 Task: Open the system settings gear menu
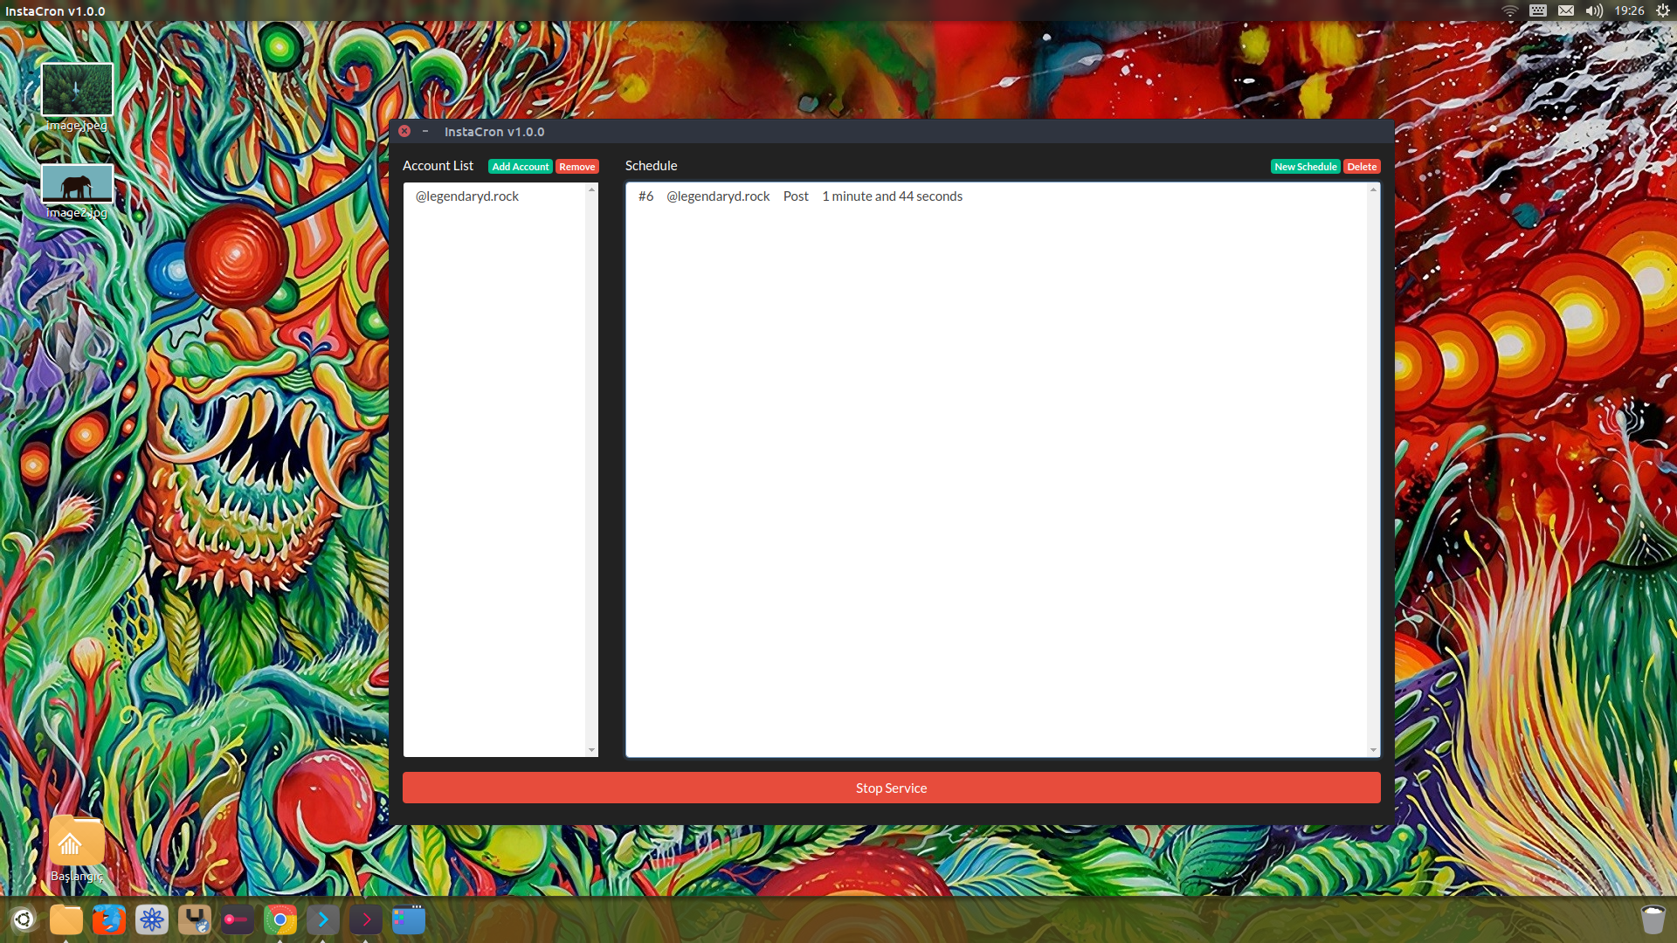[x=1663, y=10]
